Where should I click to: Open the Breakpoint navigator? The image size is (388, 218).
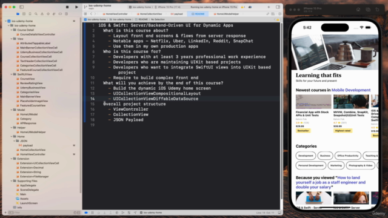coord(60,14)
